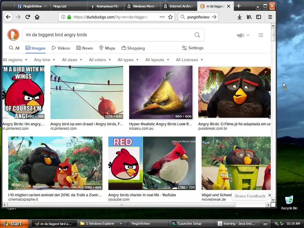Open the bird on wire 1024 × 640 thumbnail

click(87, 92)
